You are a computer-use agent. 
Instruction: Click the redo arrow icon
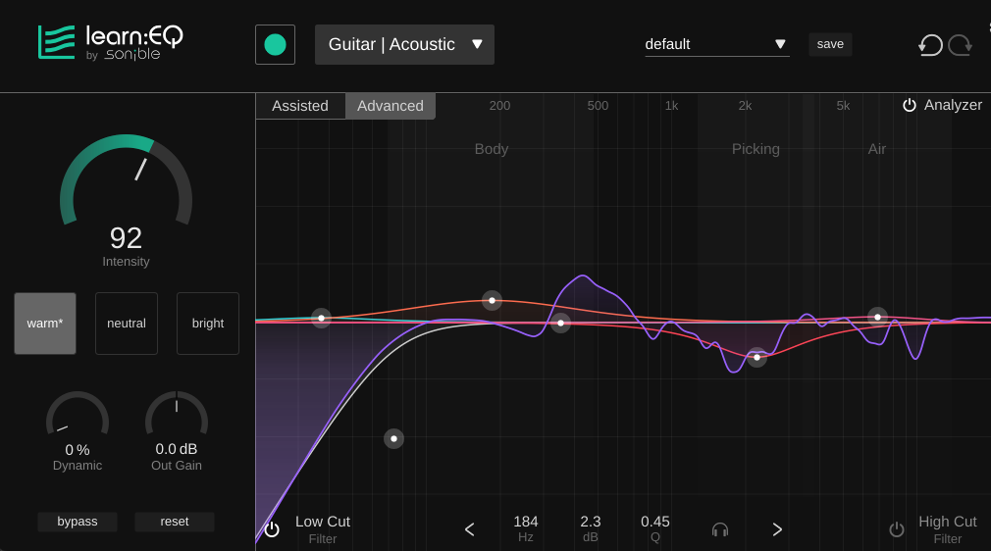click(960, 45)
